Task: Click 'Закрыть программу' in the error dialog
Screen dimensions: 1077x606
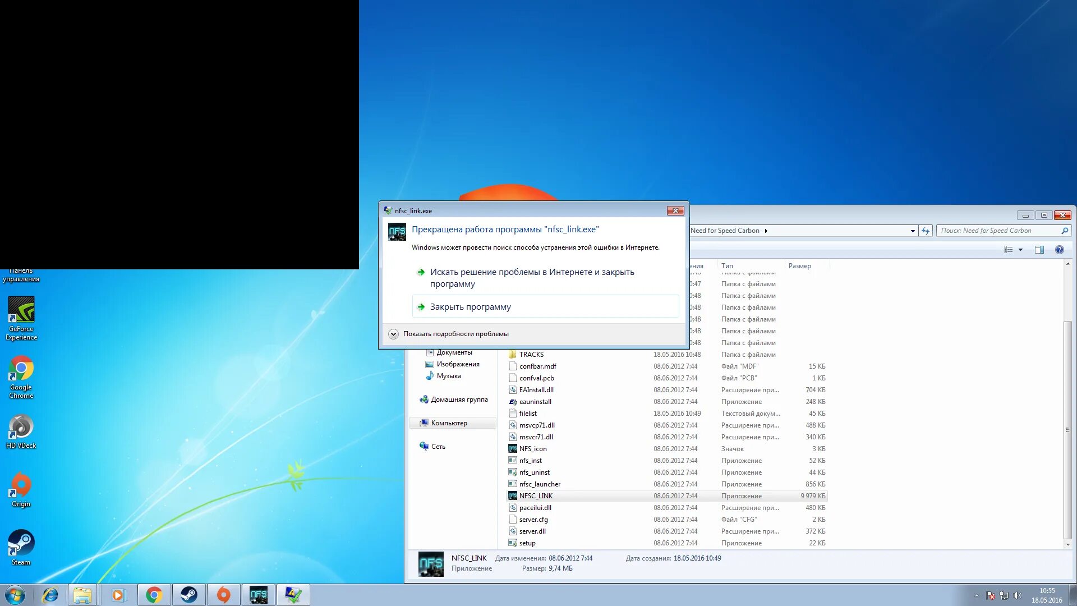Action: [545, 307]
